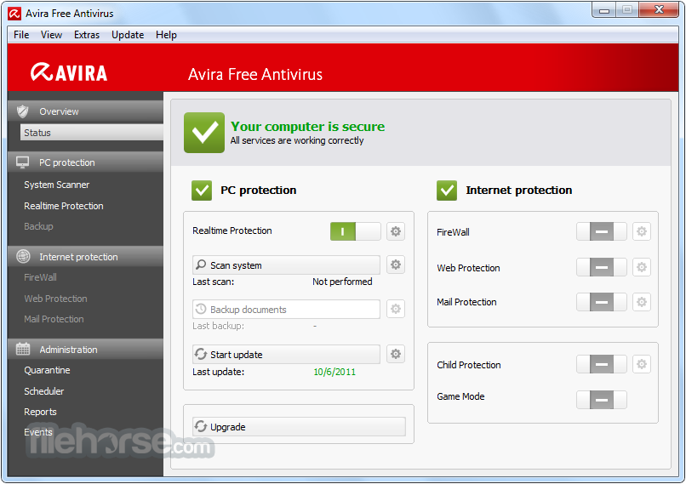Minimize the Avira window
Viewport: 686px width, 484px height.
[x=604, y=10]
